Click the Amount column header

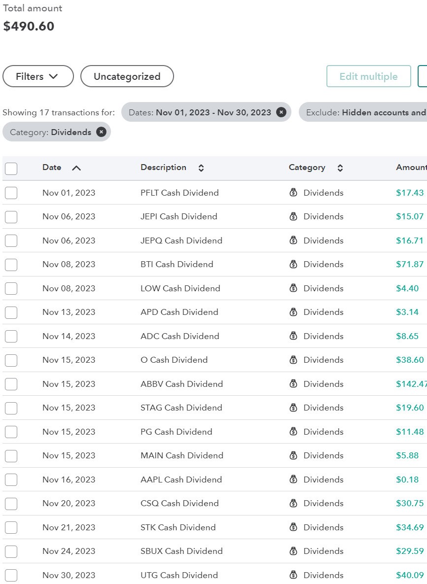(x=411, y=168)
